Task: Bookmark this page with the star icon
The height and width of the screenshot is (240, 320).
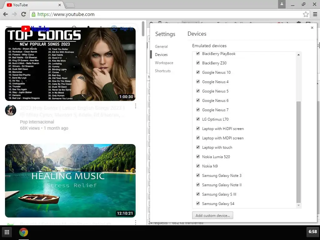Action: pyautogui.click(x=306, y=14)
